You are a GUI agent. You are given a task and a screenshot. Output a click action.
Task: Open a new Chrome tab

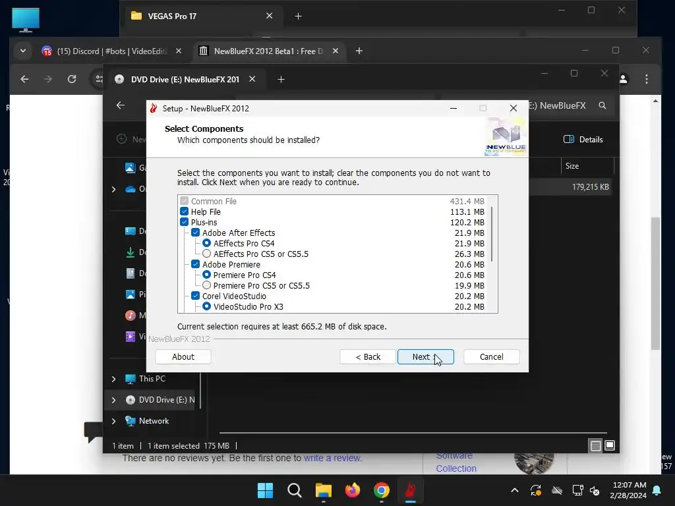pos(359,51)
